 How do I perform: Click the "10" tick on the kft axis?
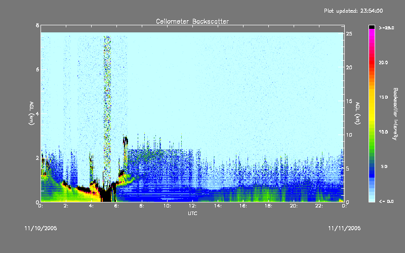click(x=349, y=135)
